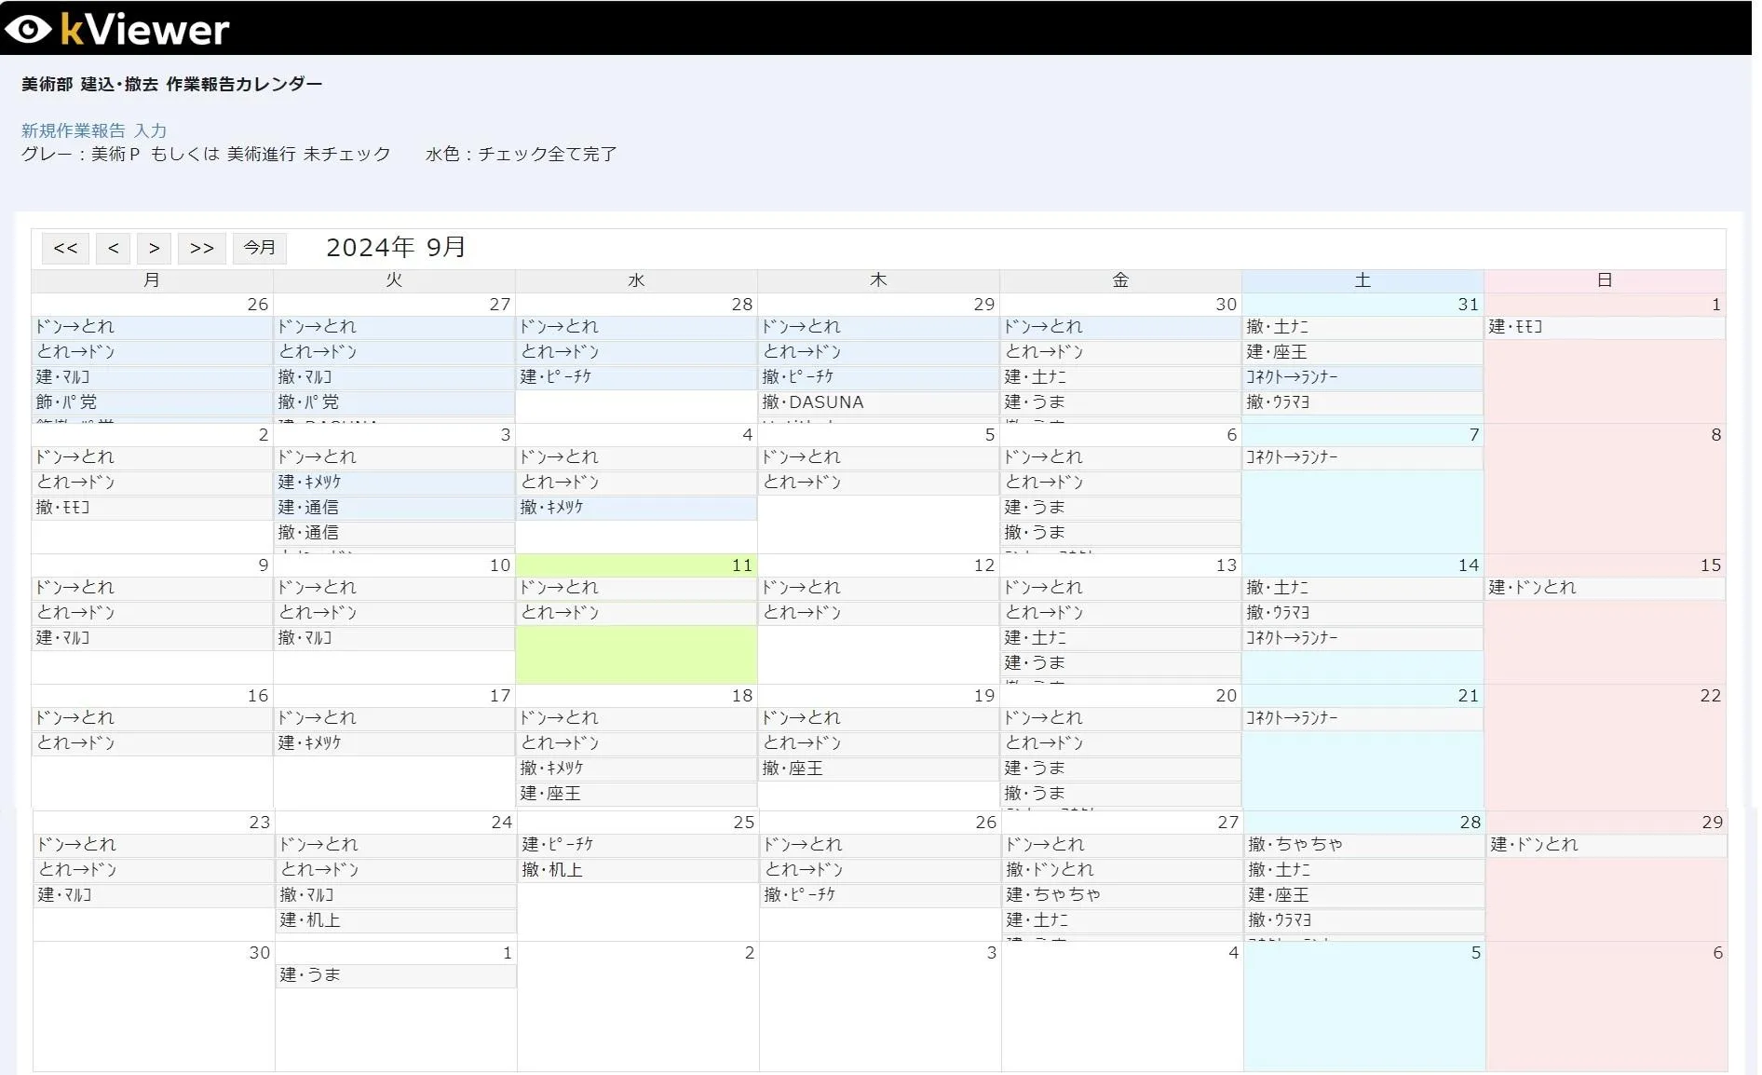This screenshot has height=1075, width=1762.
Task: Click the 土 Saturday column header
Action: [1362, 280]
